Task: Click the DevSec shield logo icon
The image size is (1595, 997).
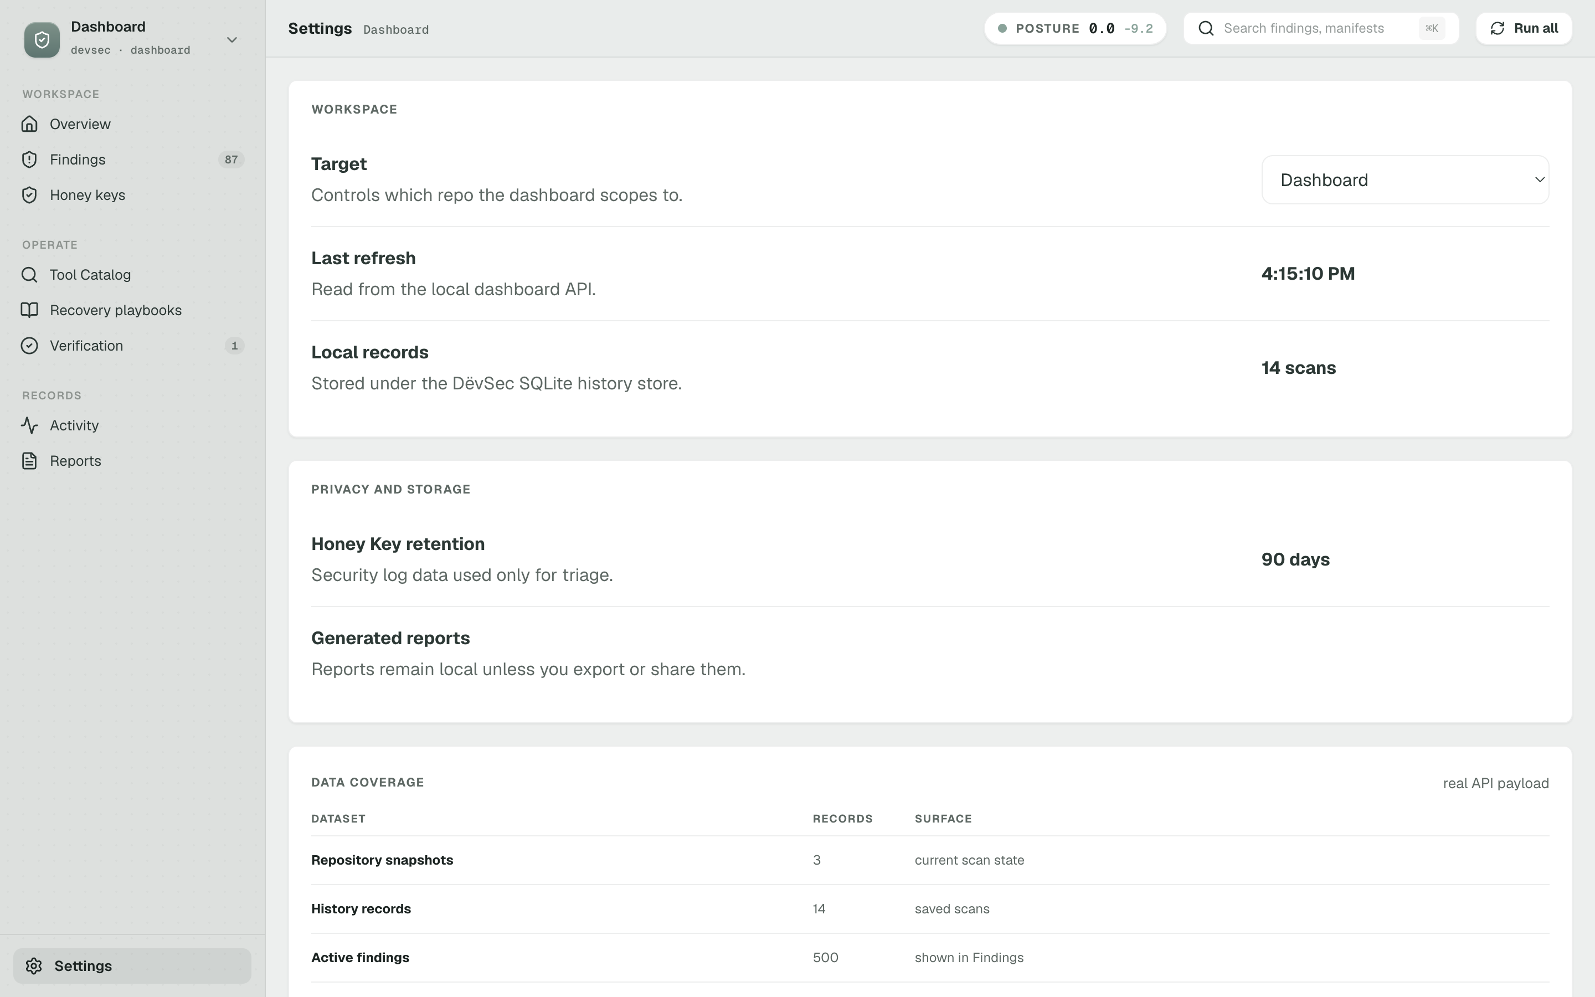Action: coord(42,39)
